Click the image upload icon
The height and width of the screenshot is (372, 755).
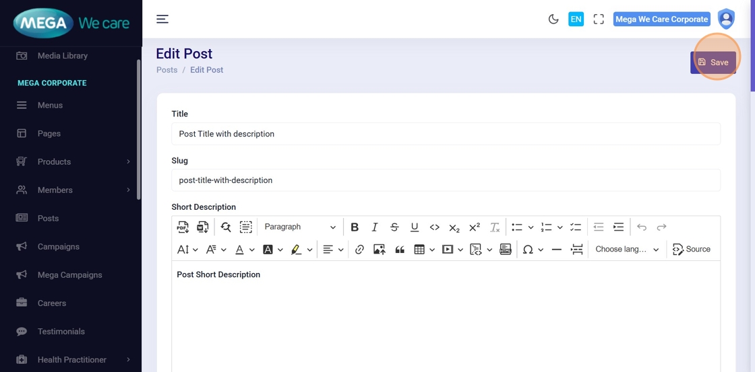coord(380,250)
